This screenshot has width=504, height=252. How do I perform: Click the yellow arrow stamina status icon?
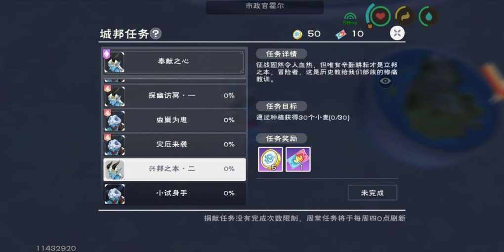point(405,16)
